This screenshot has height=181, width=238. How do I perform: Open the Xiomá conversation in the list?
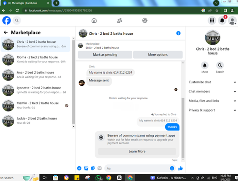click(36, 60)
